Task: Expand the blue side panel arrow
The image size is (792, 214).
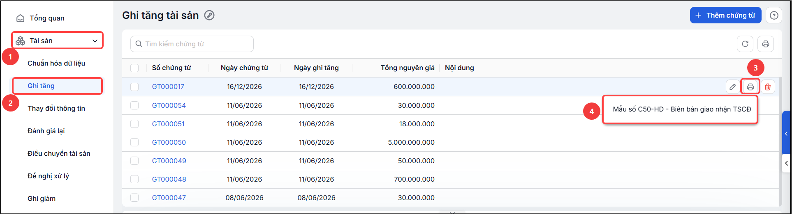Action: tap(786, 134)
